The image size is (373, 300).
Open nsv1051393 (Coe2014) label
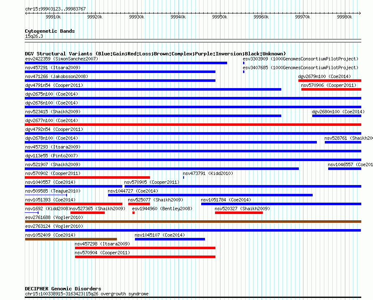(50, 200)
